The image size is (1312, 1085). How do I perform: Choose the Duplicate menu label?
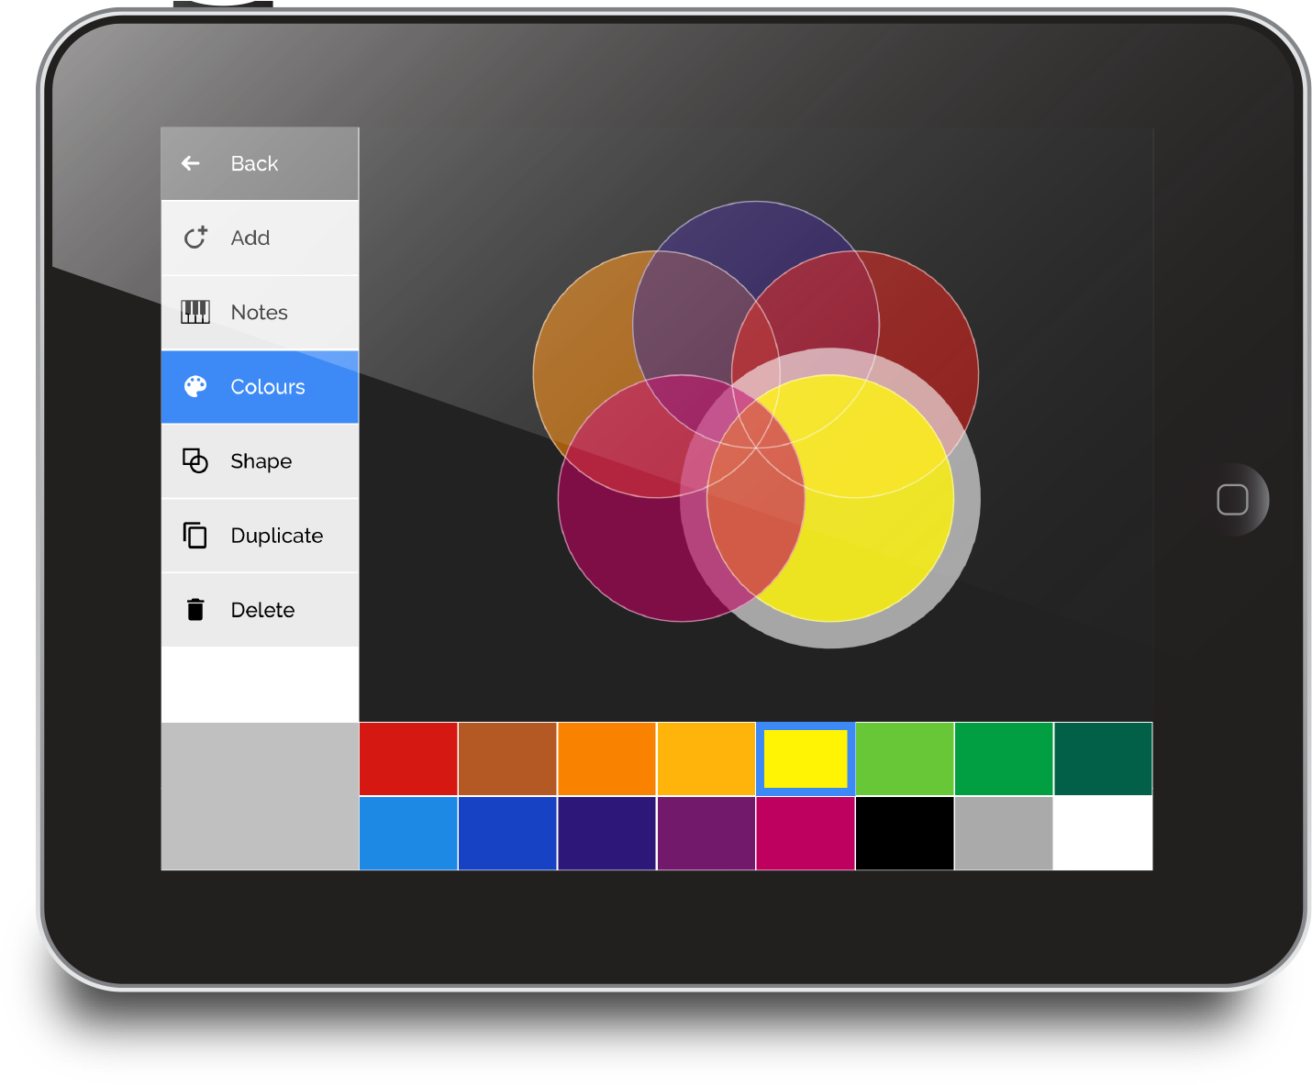tap(277, 536)
